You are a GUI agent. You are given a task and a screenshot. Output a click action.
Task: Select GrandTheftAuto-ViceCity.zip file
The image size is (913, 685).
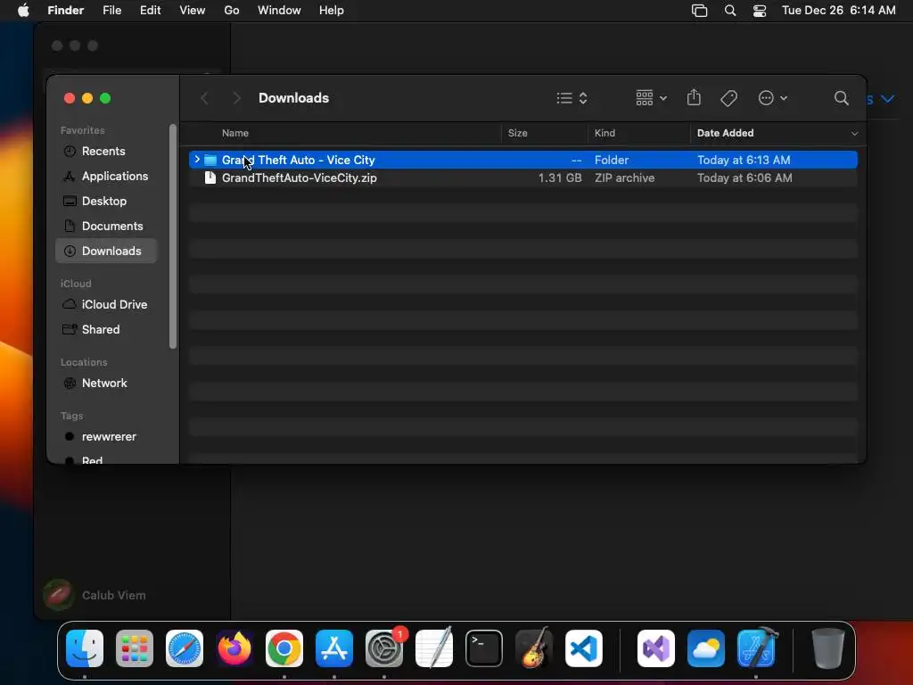coord(522,178)
